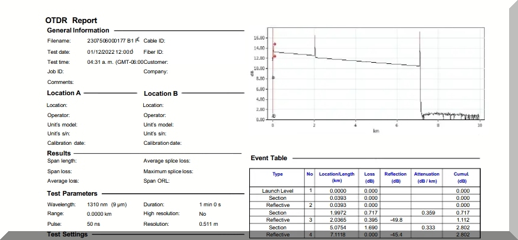Select attenuation cell 0.333
This screenshot has height=240, width=518.
tap(427, 228)
